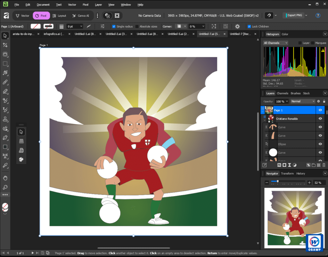The image size is (328, 257).
Task: Click the Navigator zoom in plus button
Action: [309, 183]
